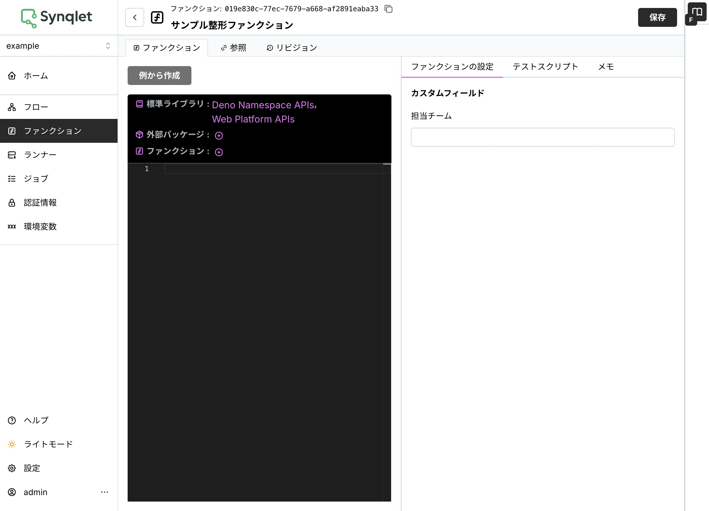The width and height of the screenshot is (709, 511).
Task: Open 認証情報 in the sidebar
Action: pos(59,203)
